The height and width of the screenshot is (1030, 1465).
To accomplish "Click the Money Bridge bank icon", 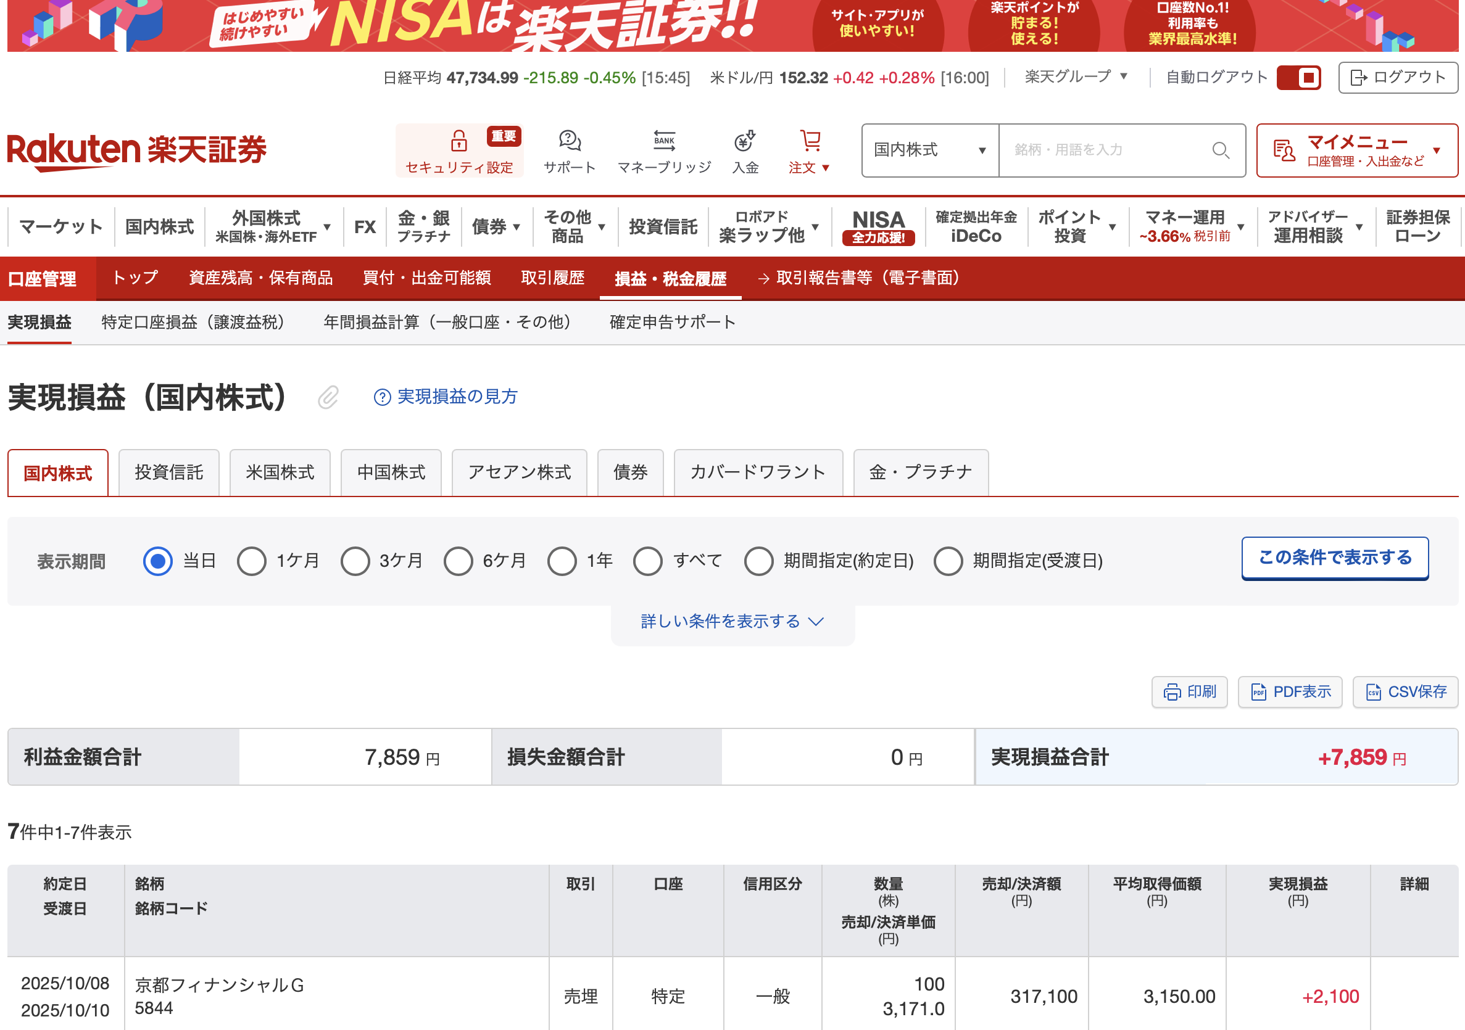I will 663,141.
